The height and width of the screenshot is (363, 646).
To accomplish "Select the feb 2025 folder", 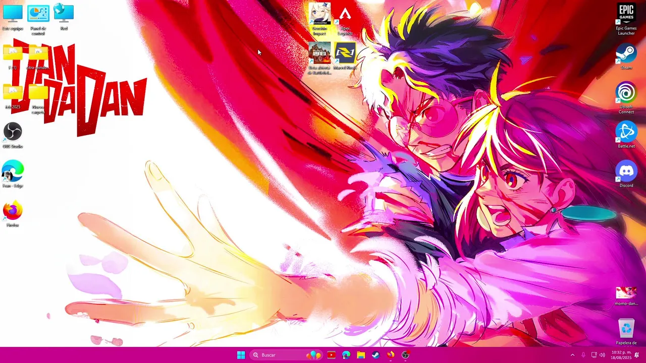I will pos(13,96).
